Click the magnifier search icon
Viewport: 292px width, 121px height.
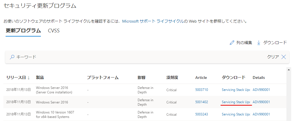point(12,57)
